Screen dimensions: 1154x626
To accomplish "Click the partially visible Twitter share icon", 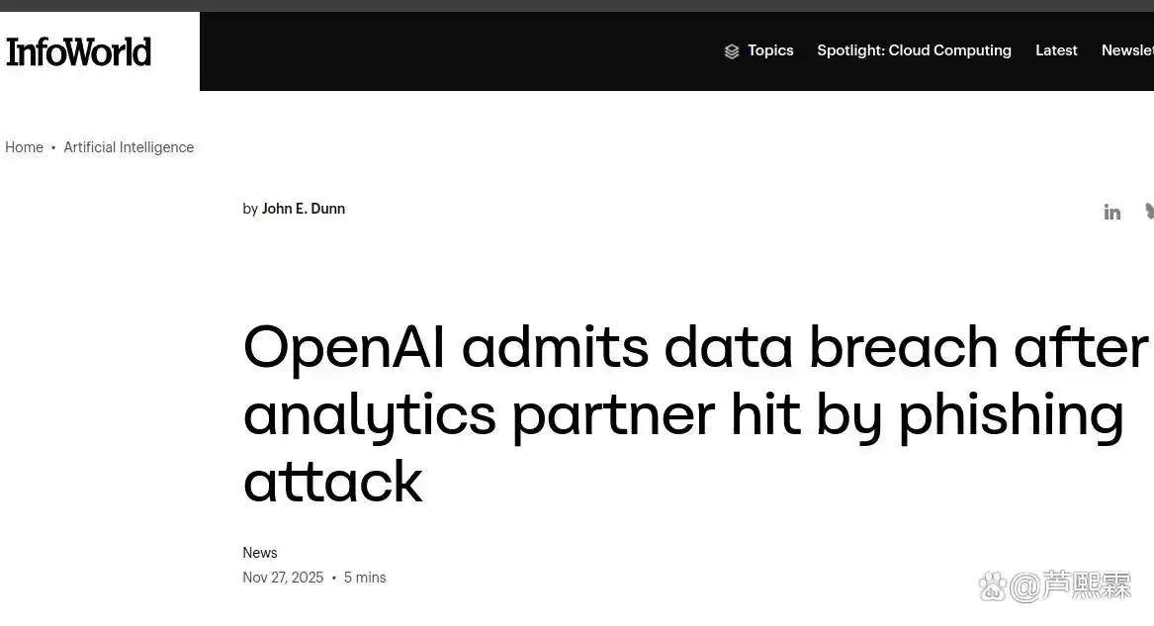I will click(1150, 212).
